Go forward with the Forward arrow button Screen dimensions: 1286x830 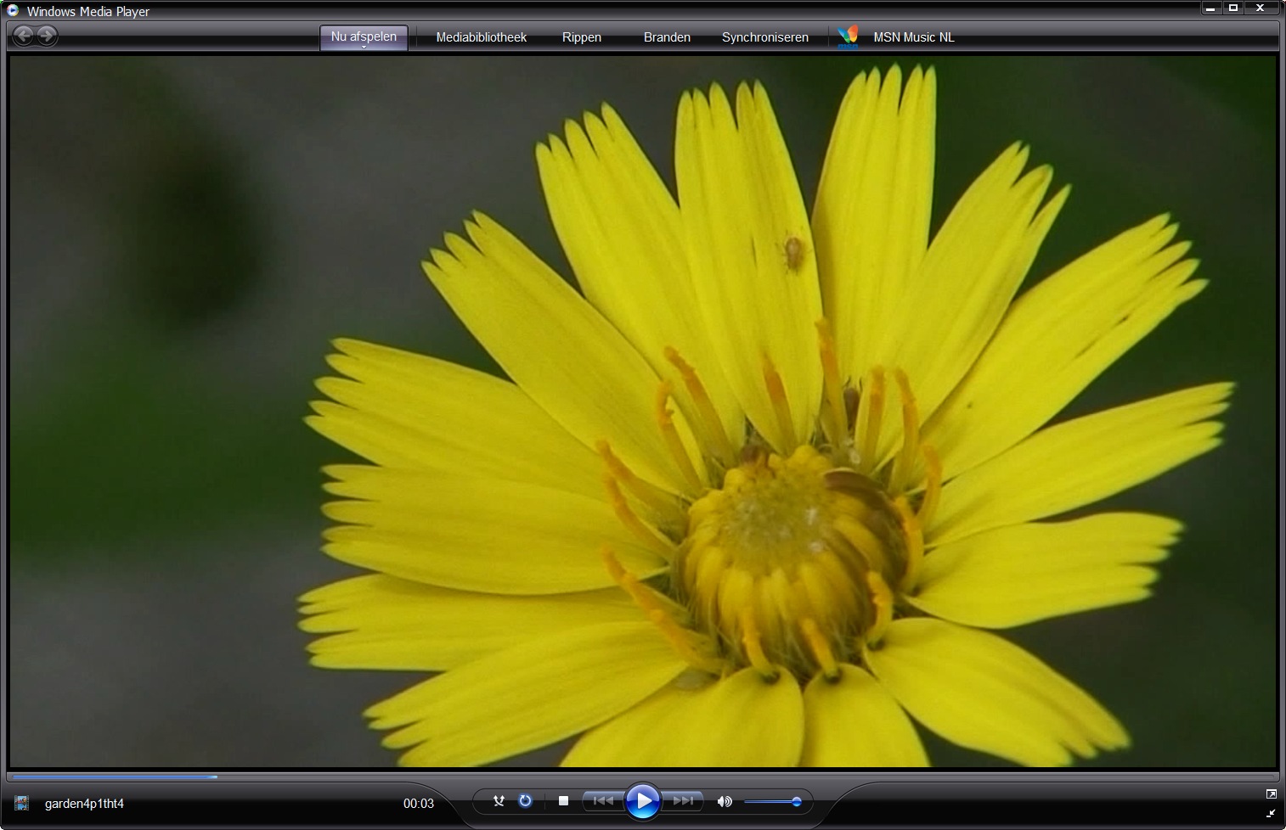48,36
